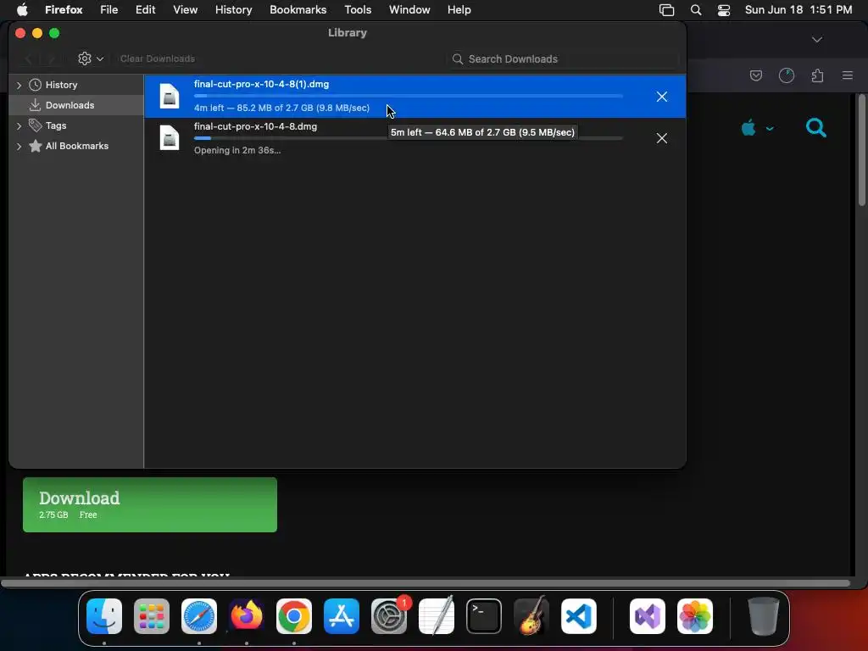Image resolution: width=868 pixels, height=651 pixels.
Task: Open App Store from the Dock
Action: (x=342, y=616)
